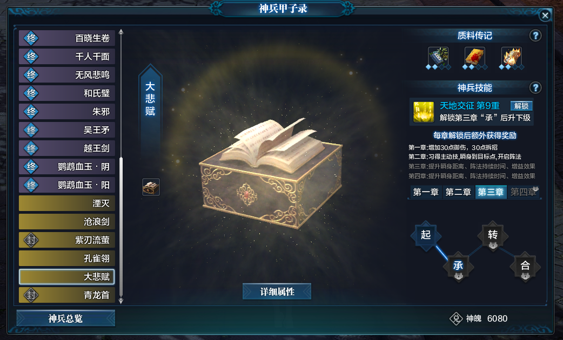The image size is (563, 340).
Task: Switch to the 第一章 tab
Action: click(x=426, y=192)
